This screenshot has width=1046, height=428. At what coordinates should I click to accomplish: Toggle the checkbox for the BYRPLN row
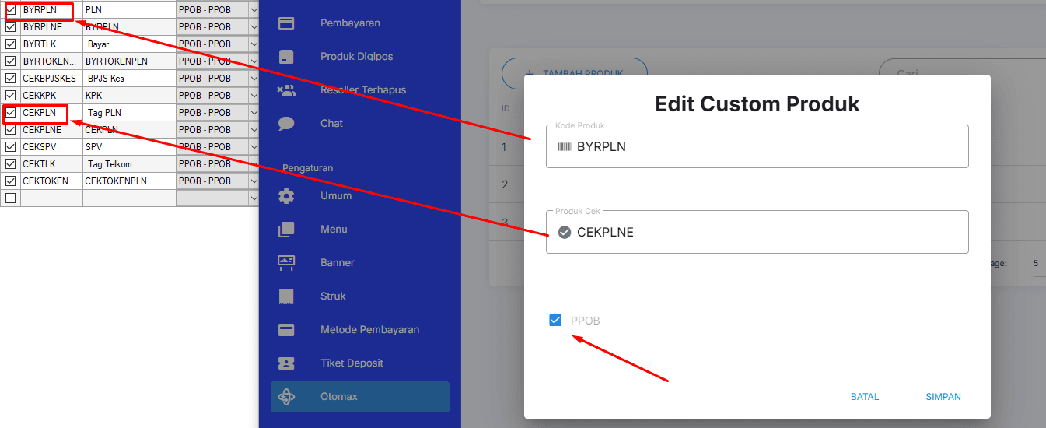(11, 10)
